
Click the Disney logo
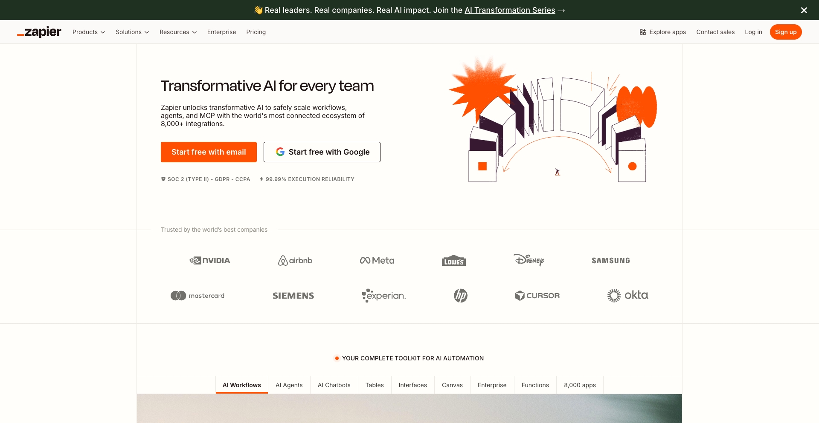(x=529, y=260)
